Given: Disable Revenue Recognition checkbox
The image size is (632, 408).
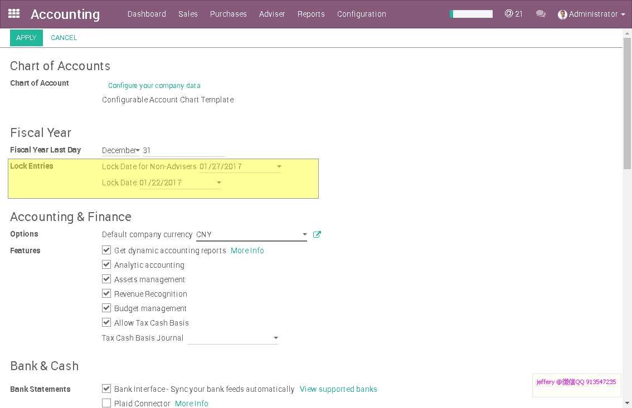Looking at the screenshot, I should coord(106,293).
